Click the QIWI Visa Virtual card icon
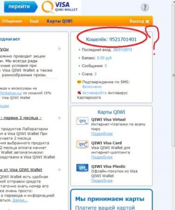The image size is (175, 210). point(82,121)
